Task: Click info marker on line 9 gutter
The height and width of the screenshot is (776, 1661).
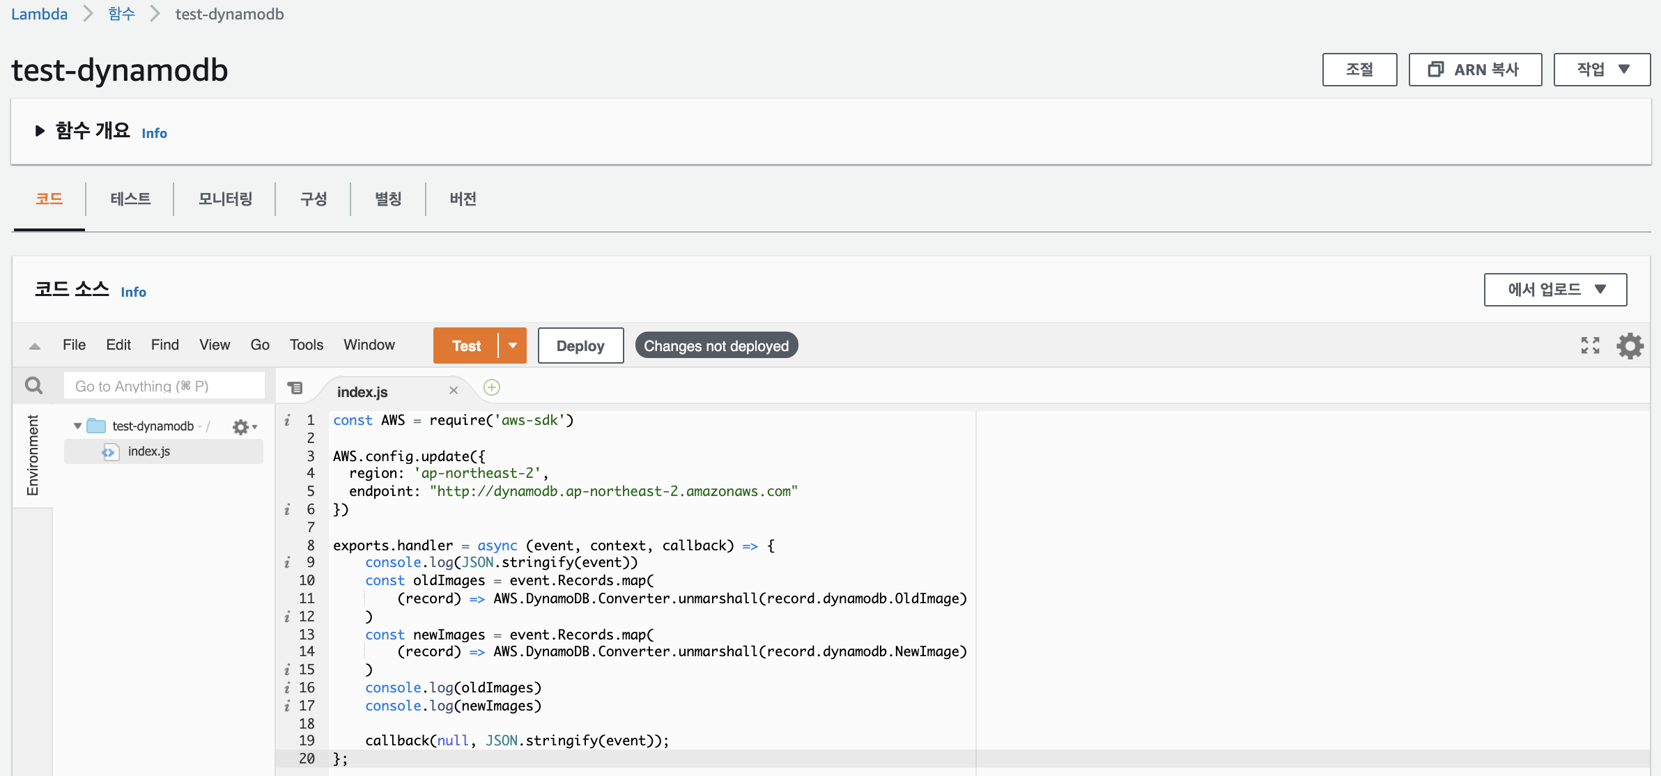Action: pos(287,562)
